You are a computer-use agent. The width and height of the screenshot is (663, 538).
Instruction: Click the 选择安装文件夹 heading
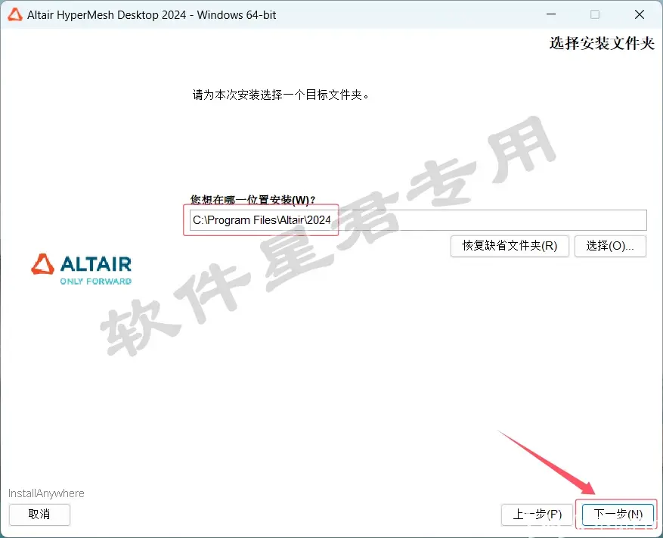pos(602,43)
